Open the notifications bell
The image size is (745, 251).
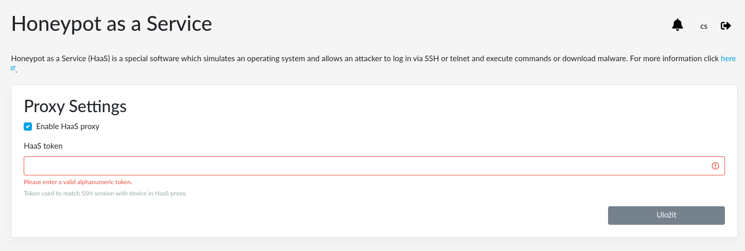pyautogui.click(x=678, y=25)
